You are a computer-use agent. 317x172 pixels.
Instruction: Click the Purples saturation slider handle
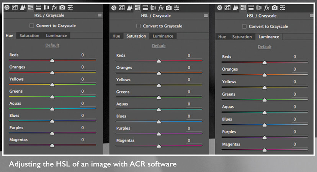click(x=159, y=134)
